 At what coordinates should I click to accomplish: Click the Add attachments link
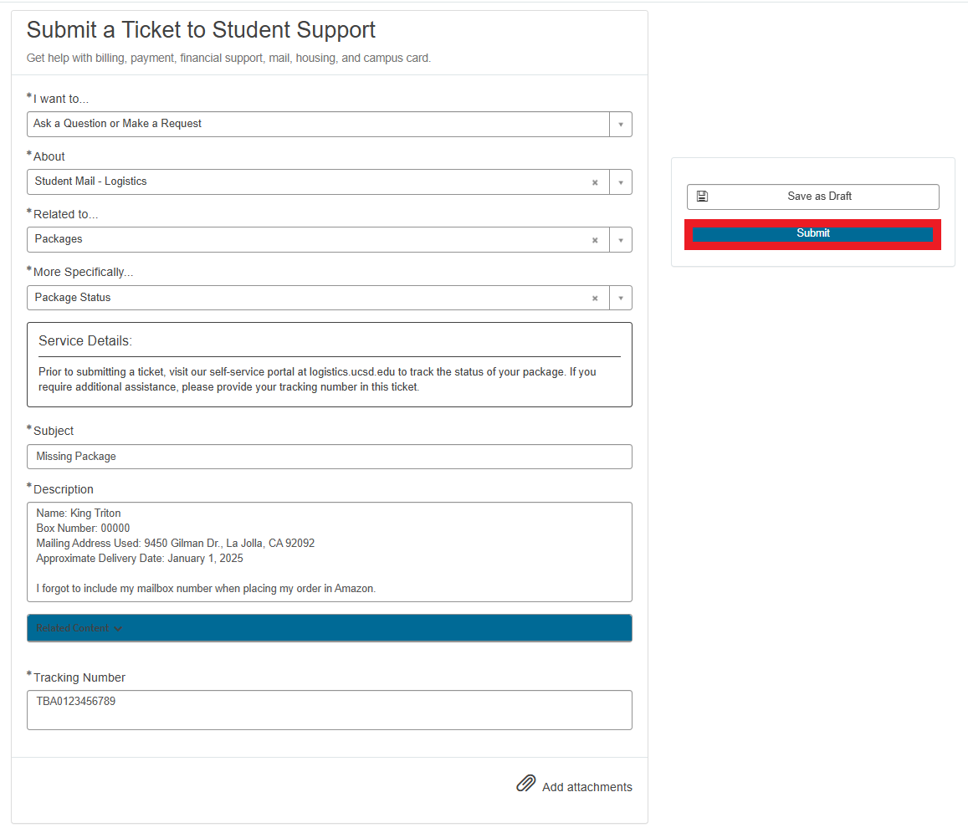586,787
